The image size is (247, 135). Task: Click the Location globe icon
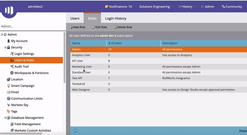(x=9, y=79)
